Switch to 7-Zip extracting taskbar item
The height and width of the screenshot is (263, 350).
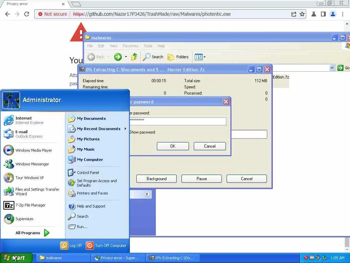[172, 258]
